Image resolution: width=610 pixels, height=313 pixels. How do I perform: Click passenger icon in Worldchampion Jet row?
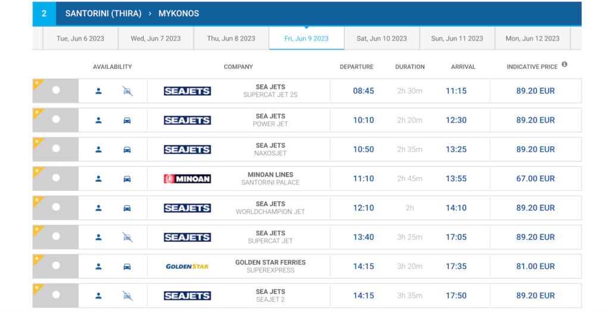tap(98, 208)
